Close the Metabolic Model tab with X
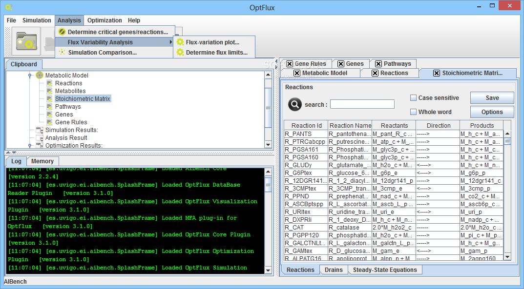 297,73
